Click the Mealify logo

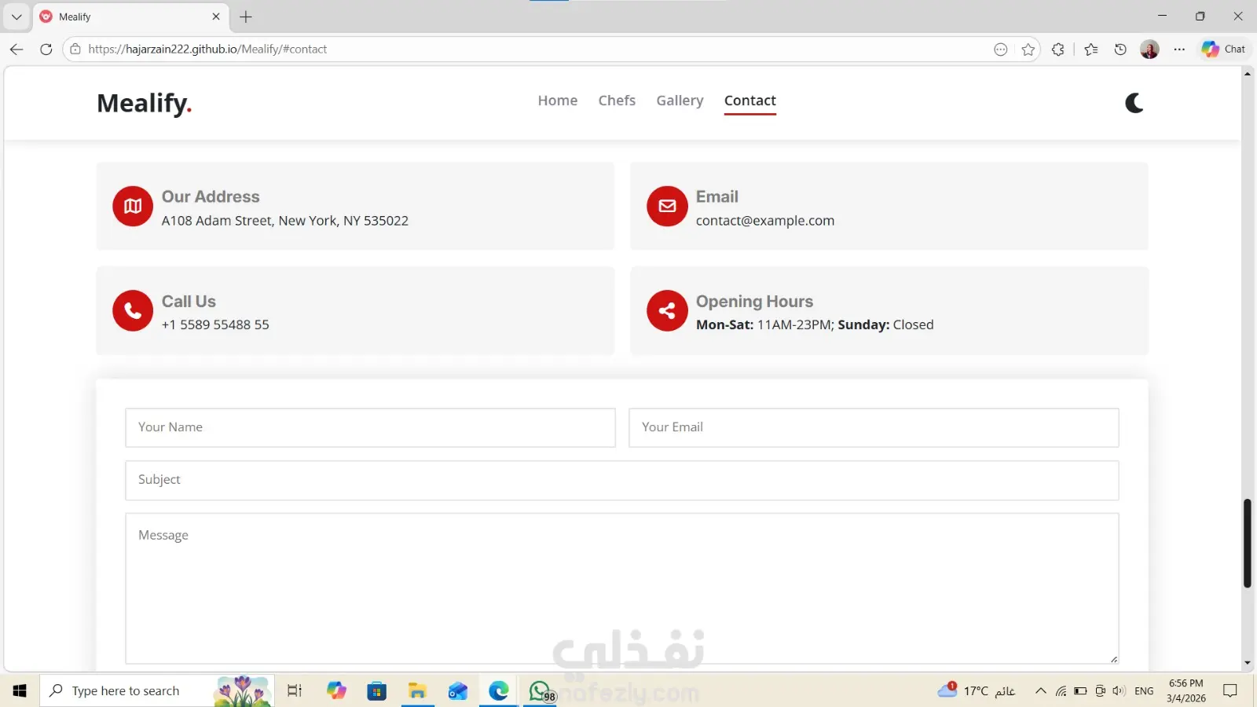[x=145, y=103]
